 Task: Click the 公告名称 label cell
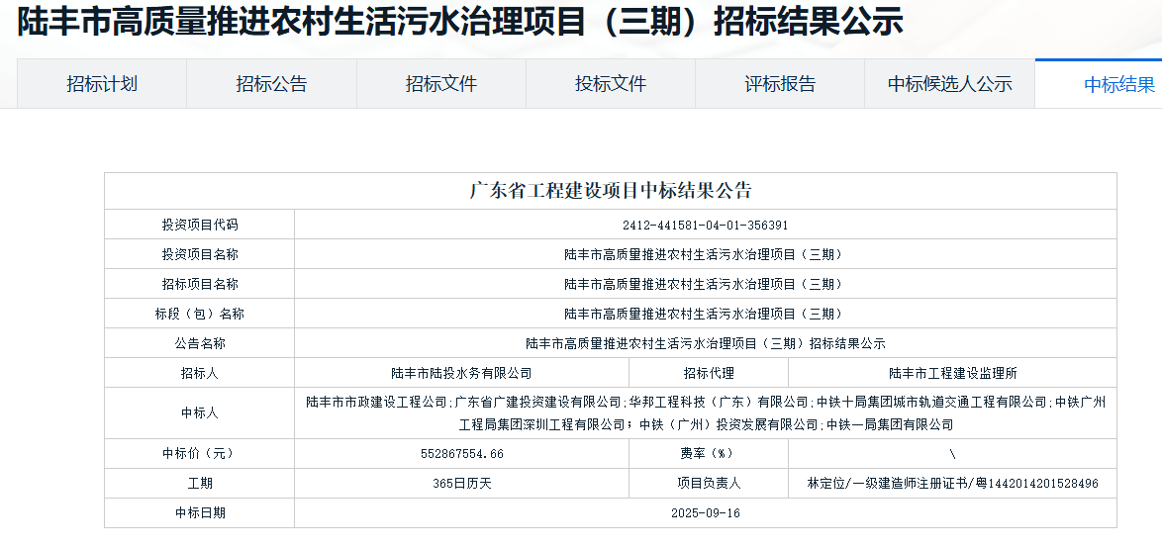(200, 343)
